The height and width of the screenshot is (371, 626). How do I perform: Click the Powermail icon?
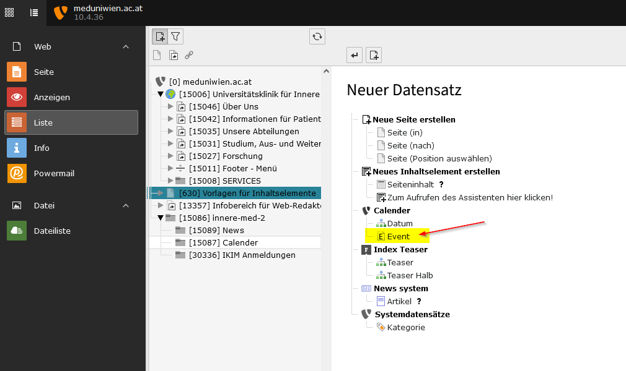click(x=17, y=173)
